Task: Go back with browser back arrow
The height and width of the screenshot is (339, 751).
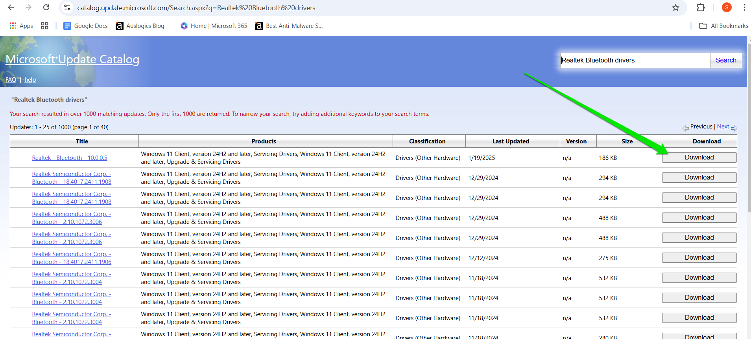Action: tap(11, 7)
